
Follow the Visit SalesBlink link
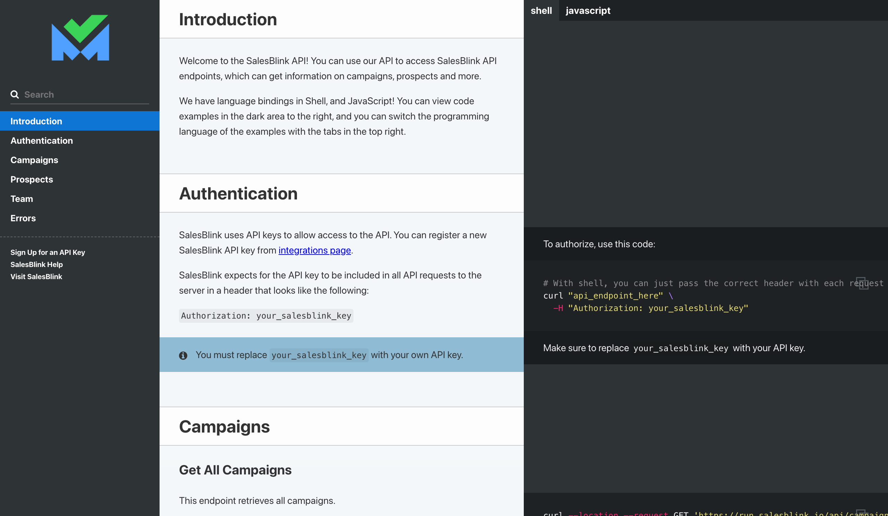[36, 276]
